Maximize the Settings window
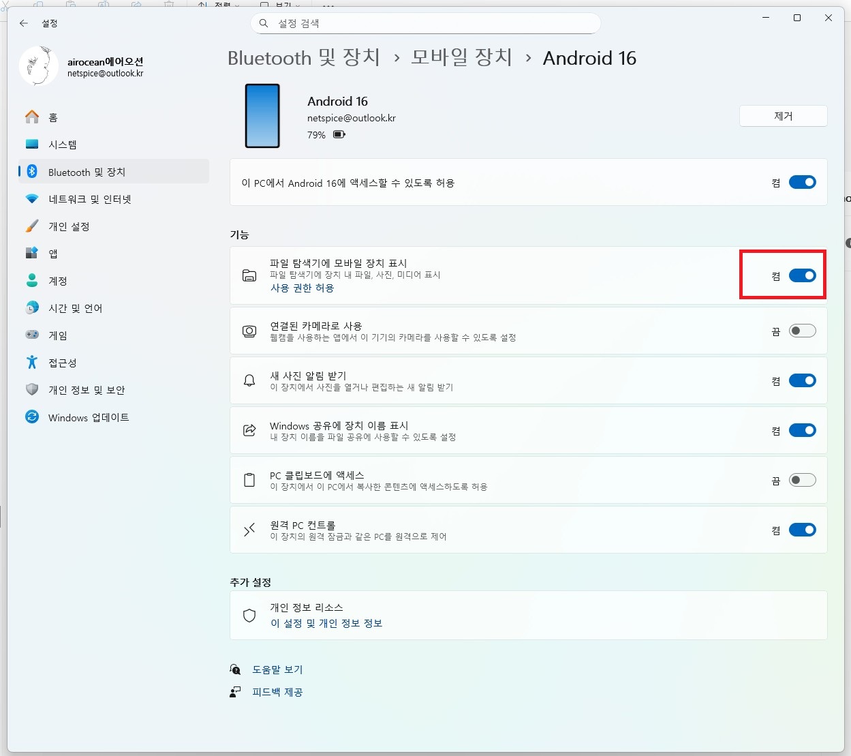This screenshot has width=851, height=756. click(x=797, y=18)
